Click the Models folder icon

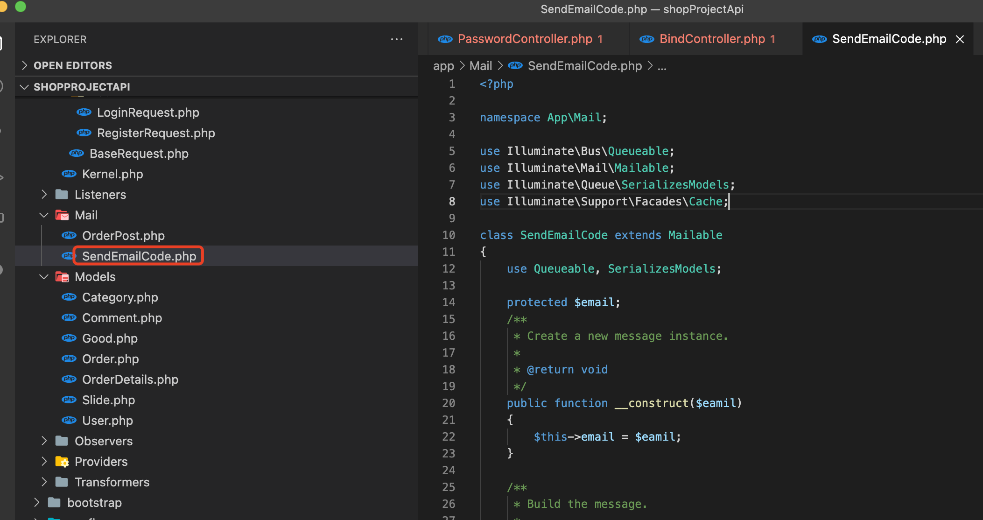62,277
